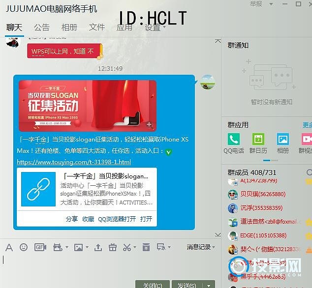Open dropdown arrow beside scissors icon
312x288 pixels.
pyautogui.click(x=135, y=247)
